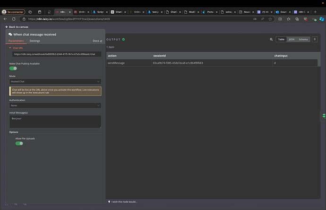326x210 pixels.
Task: Click the '1 item' count label
Action: coord(111,47)
